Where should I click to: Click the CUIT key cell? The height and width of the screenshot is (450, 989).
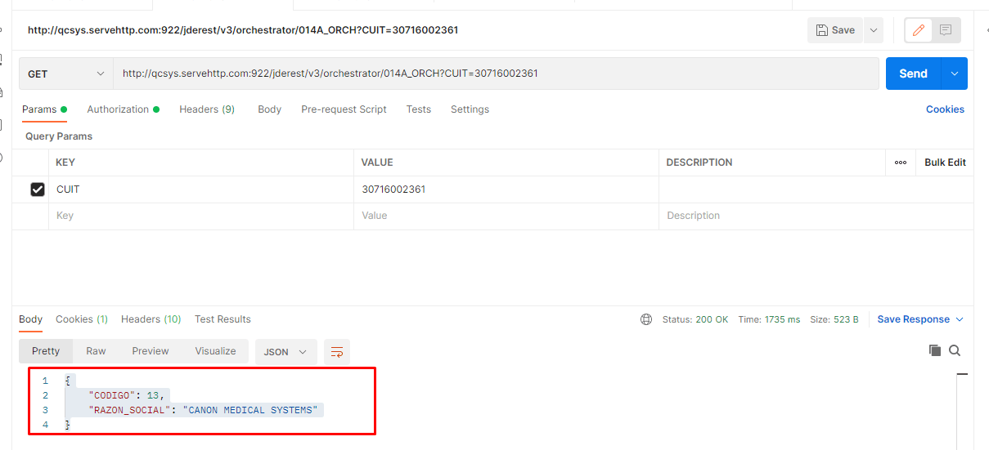201,189
